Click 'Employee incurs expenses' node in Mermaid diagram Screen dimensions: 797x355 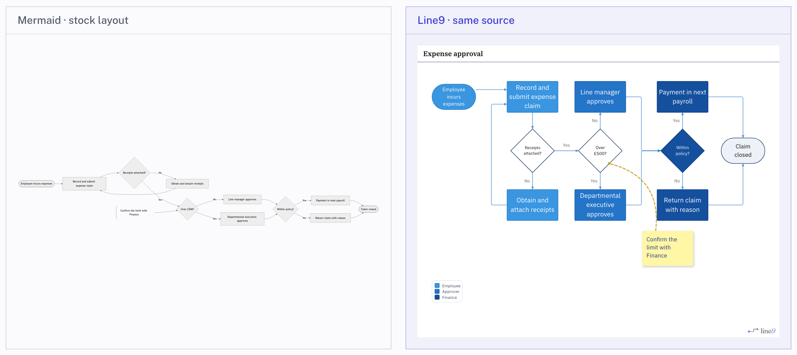coord(36,183)
